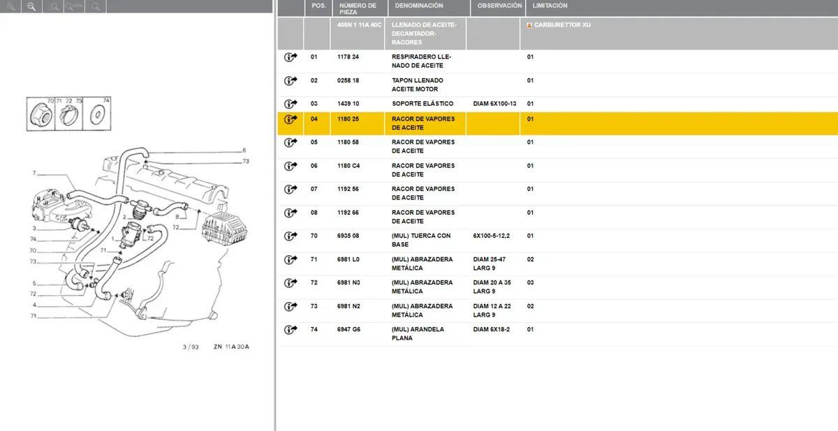This screenshot has width=838, height=431.
Task: Open info for part 6981 L0
Action: (x=291, y=259)
